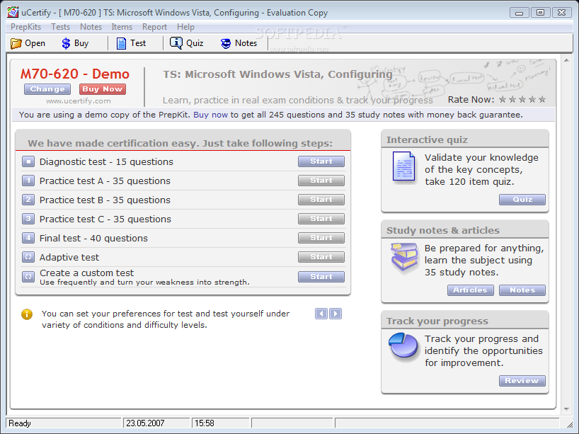The height and width of the screenshot is (434, 579).
Task: Click the Create a custom test row icon
Action: tap(28, 277)
